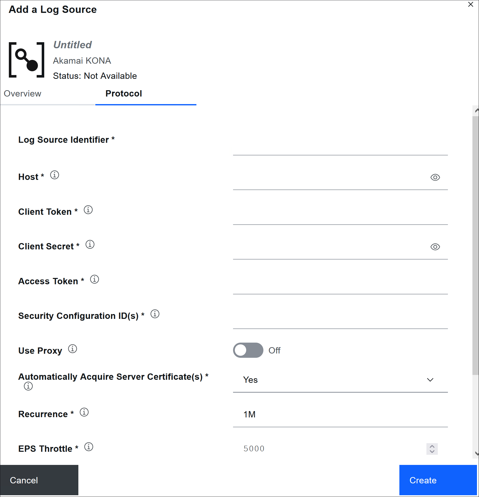The width and height of the screenshot is (479, 497).
Task: Decrease EPS Throttle with down stepper arrow
Action: (432, 452)
